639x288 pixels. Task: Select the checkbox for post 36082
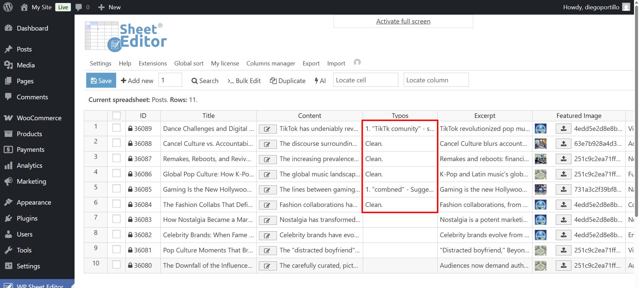[x=116, y=234]
